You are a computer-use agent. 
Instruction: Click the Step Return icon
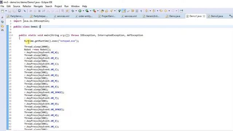point(57,11)
